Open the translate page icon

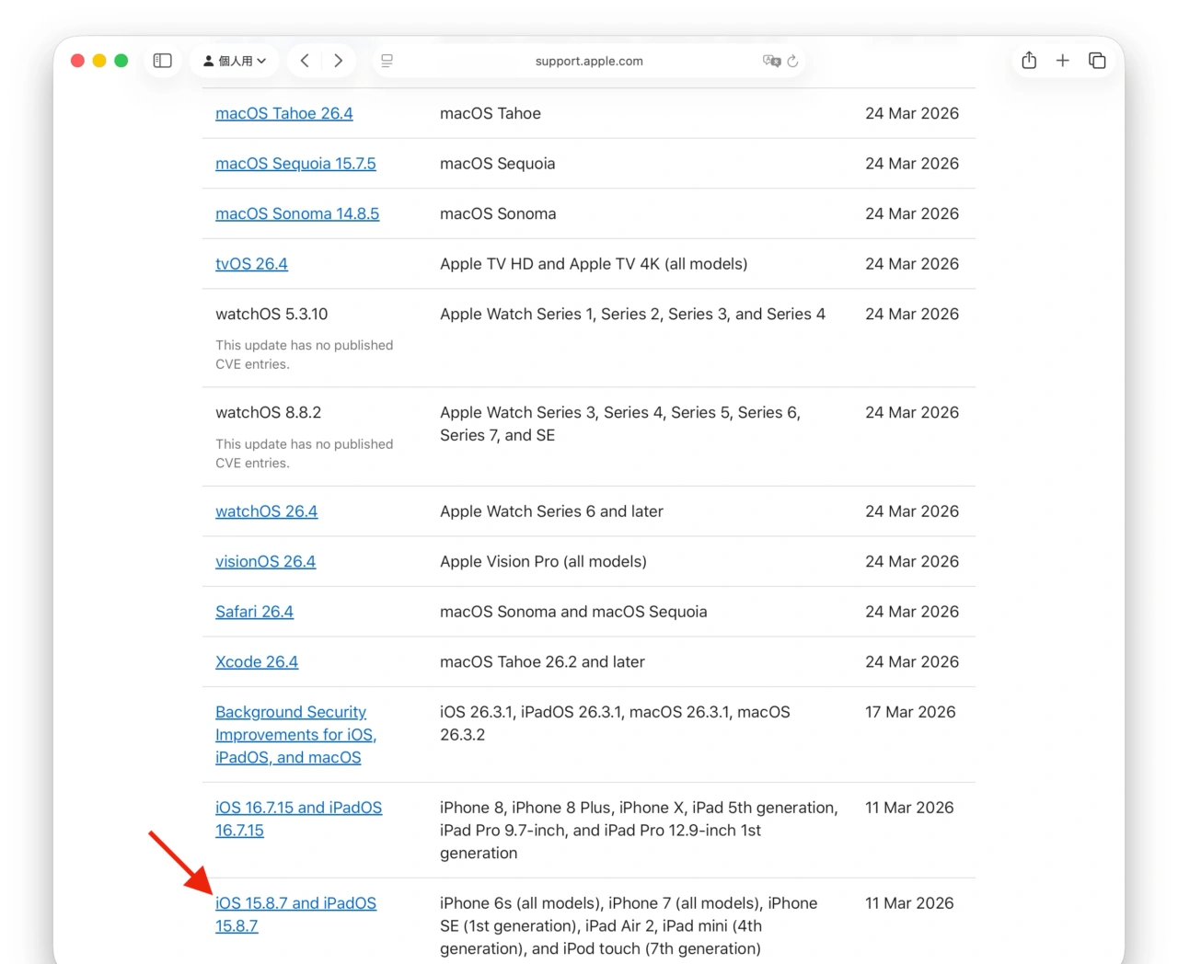coord(774,61)
